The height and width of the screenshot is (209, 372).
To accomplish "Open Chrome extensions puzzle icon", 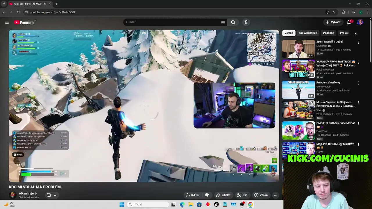I will [344, 12].
